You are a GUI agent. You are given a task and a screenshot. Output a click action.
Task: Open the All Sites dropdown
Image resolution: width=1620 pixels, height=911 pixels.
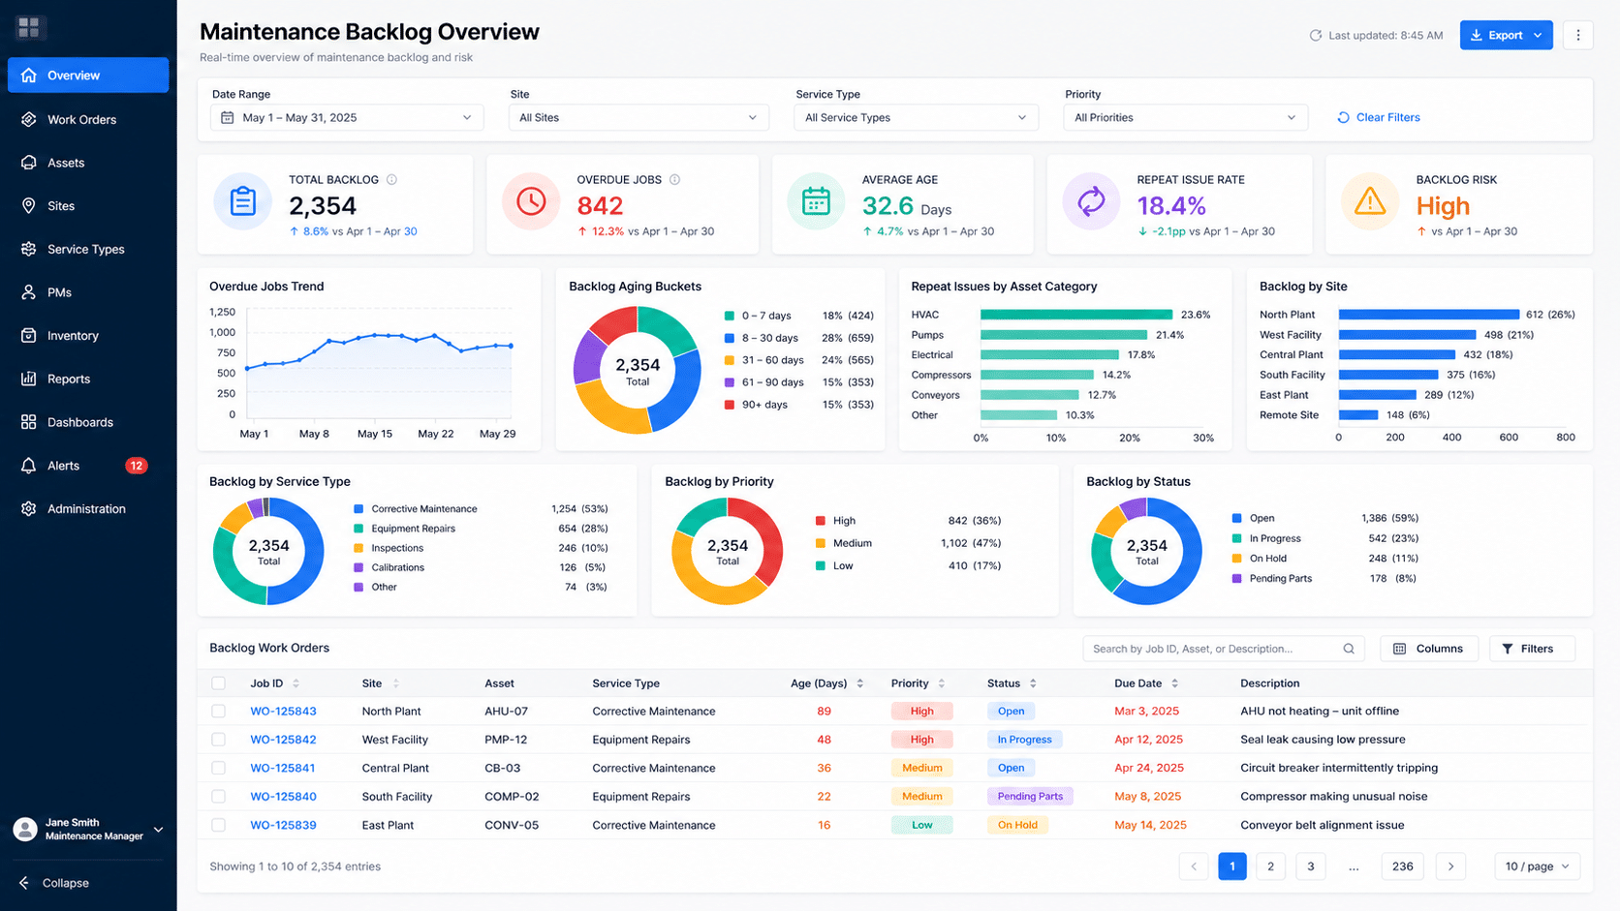[x=639, y=117]
